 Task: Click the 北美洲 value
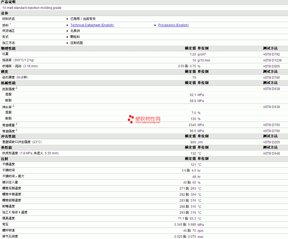click(75, 31)
